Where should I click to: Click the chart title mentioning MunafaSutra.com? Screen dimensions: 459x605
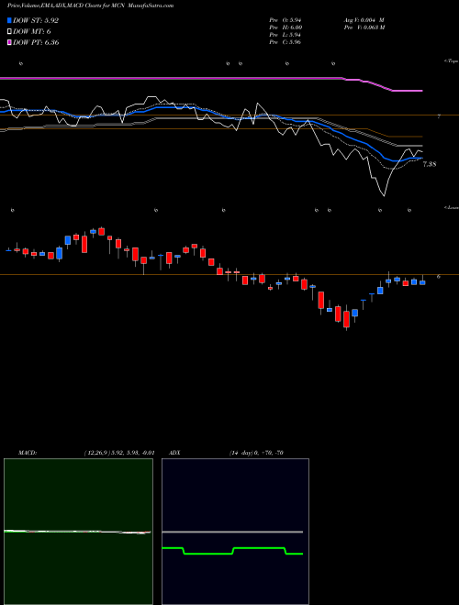90,5
